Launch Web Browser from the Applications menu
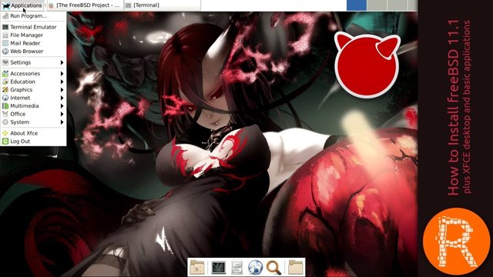The image size is (493, 277). tap(33, 52)
